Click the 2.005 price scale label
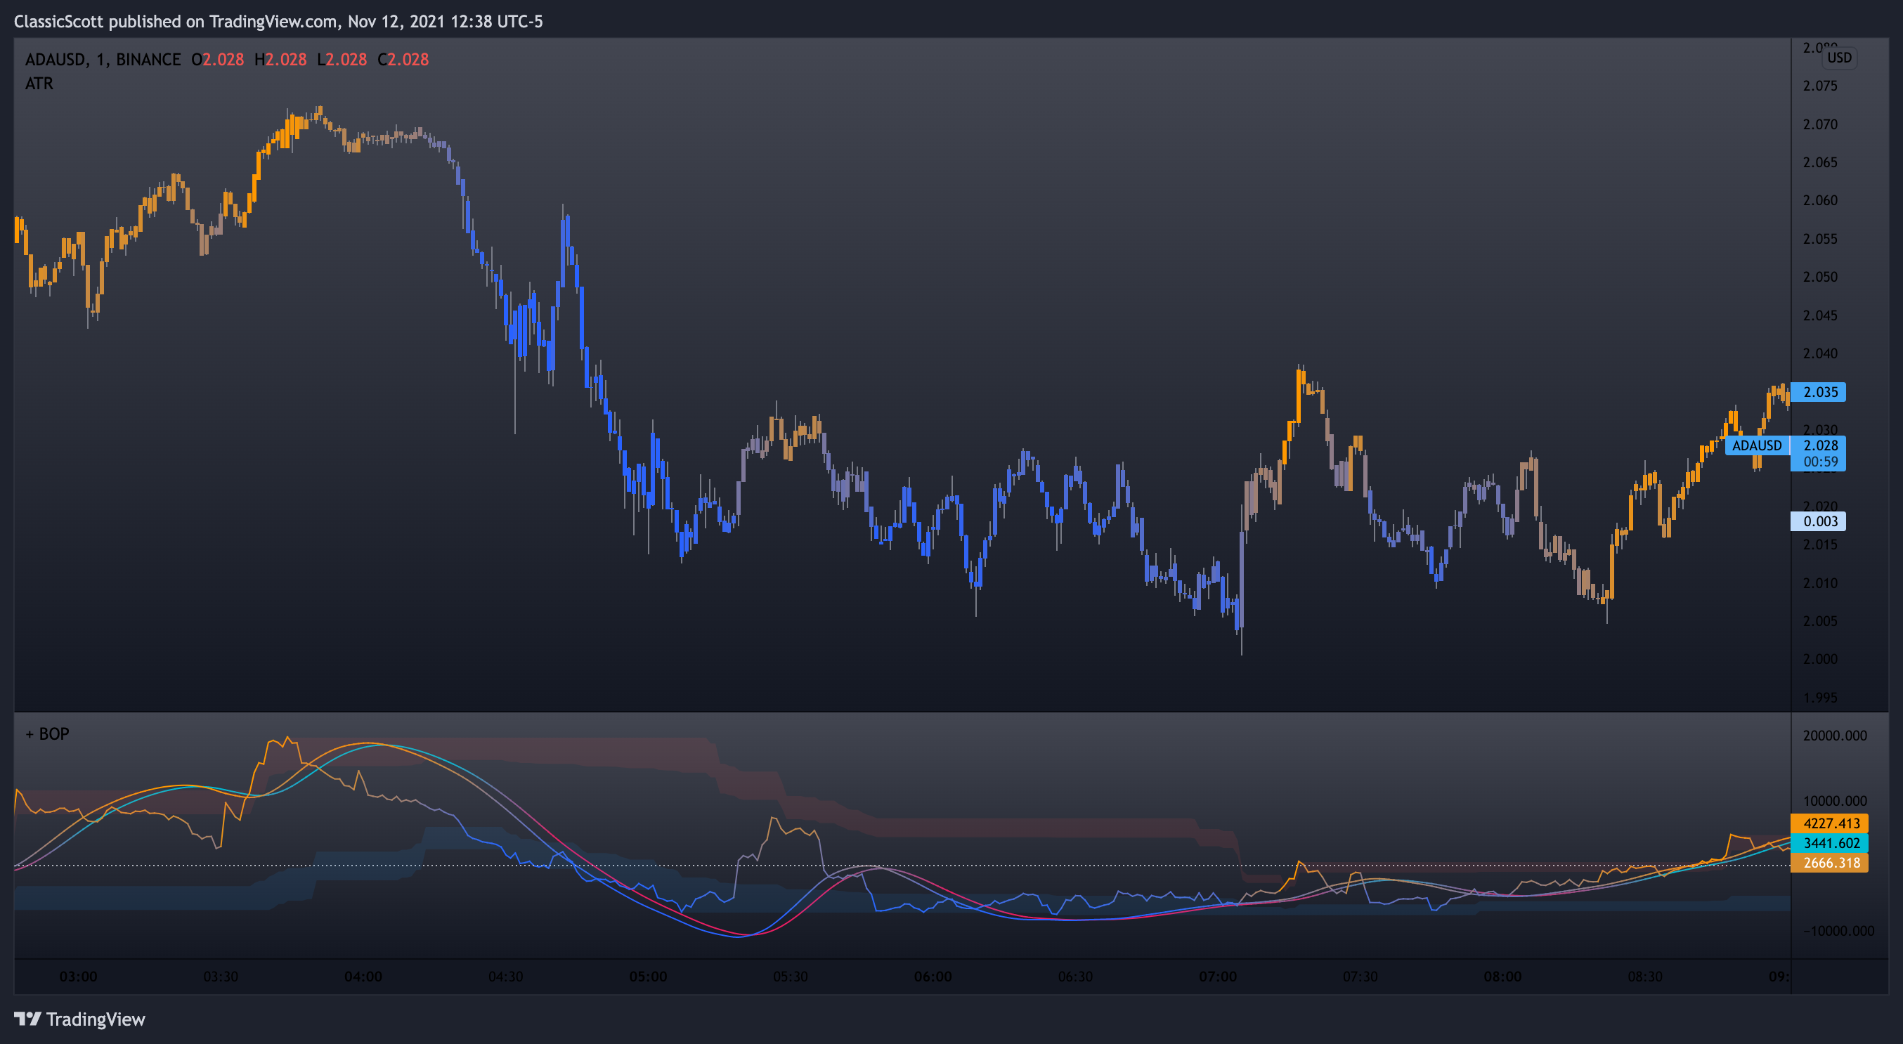1903x1044 pixels. (1820, 621)
